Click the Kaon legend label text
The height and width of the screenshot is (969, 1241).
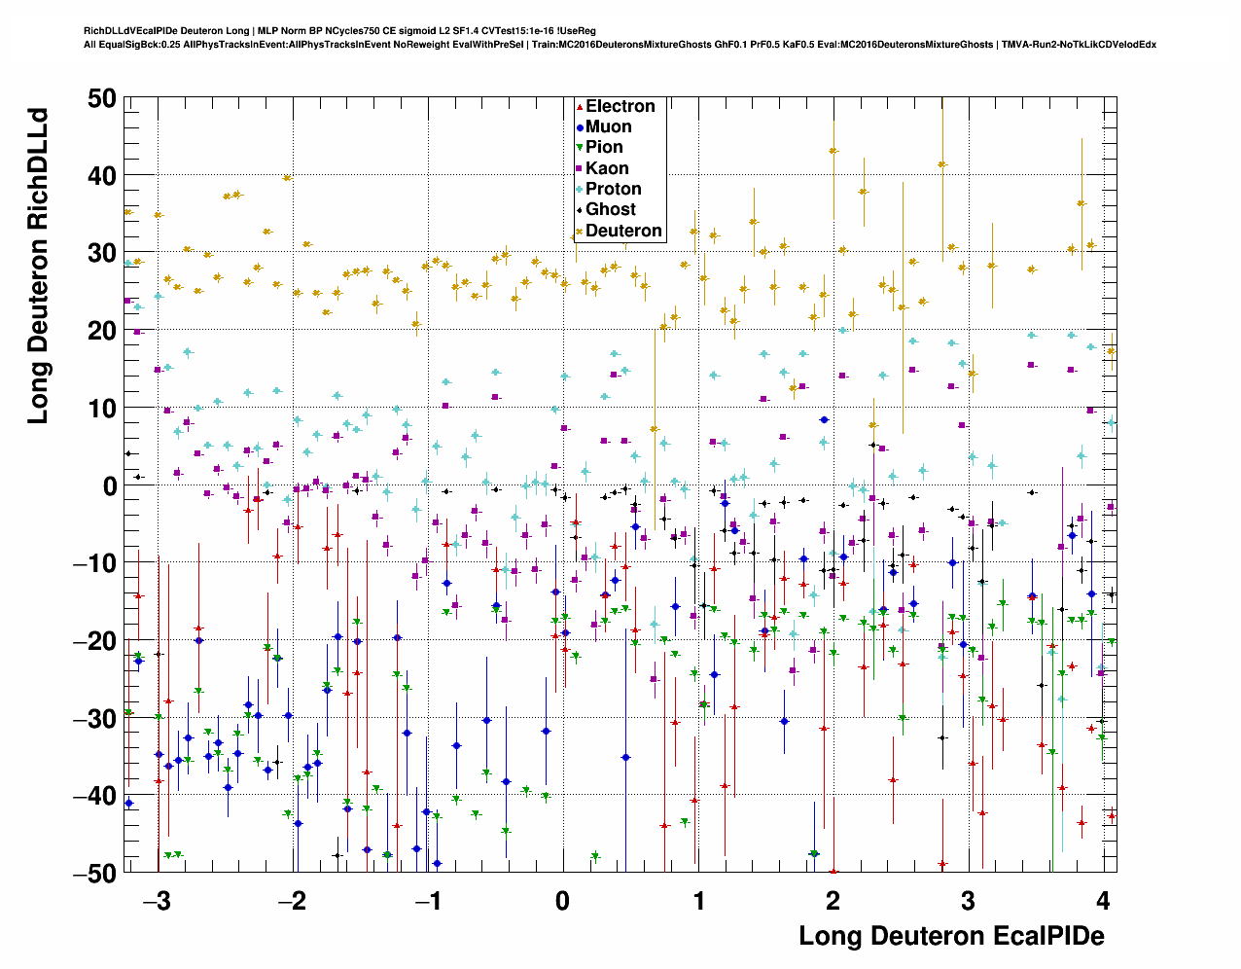[x=607, y=168]
